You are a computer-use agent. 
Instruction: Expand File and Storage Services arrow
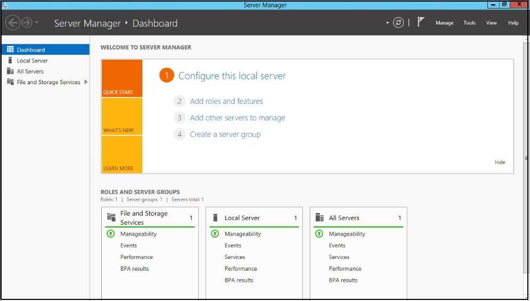(x=86, y=82)
